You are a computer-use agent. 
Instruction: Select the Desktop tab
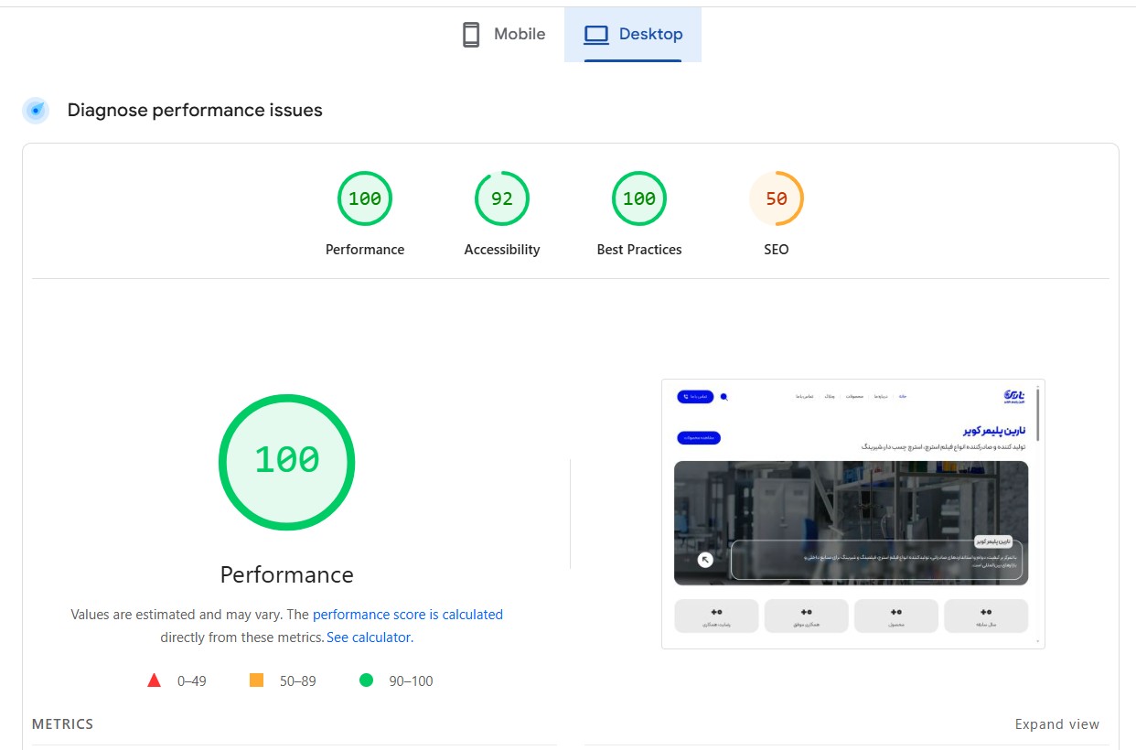point(633,35)
